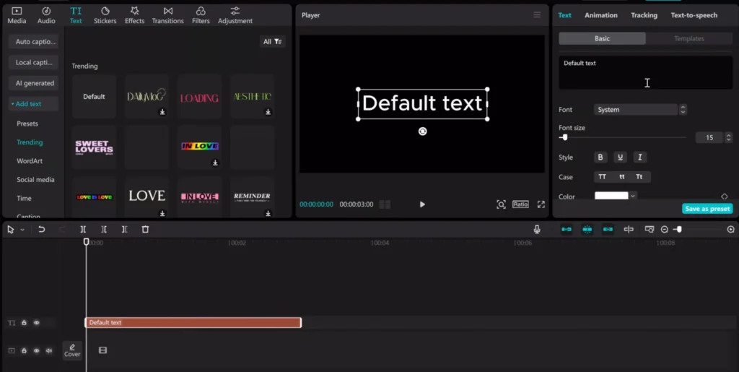Screen dimensions: 739x372
Task: Toggle Italic style
Action: coord(640,157)
